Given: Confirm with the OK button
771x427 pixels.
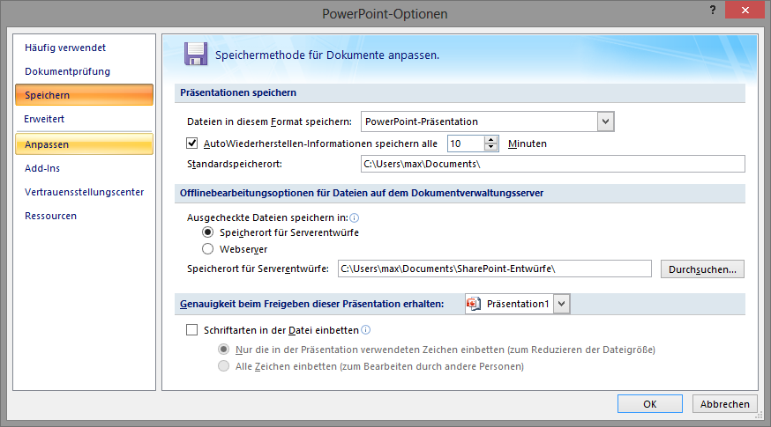Looking at the screenshot, I should (x=649, y=404).
